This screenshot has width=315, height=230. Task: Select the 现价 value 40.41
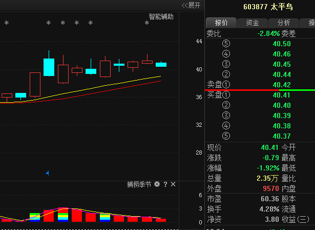click(269, 147)
